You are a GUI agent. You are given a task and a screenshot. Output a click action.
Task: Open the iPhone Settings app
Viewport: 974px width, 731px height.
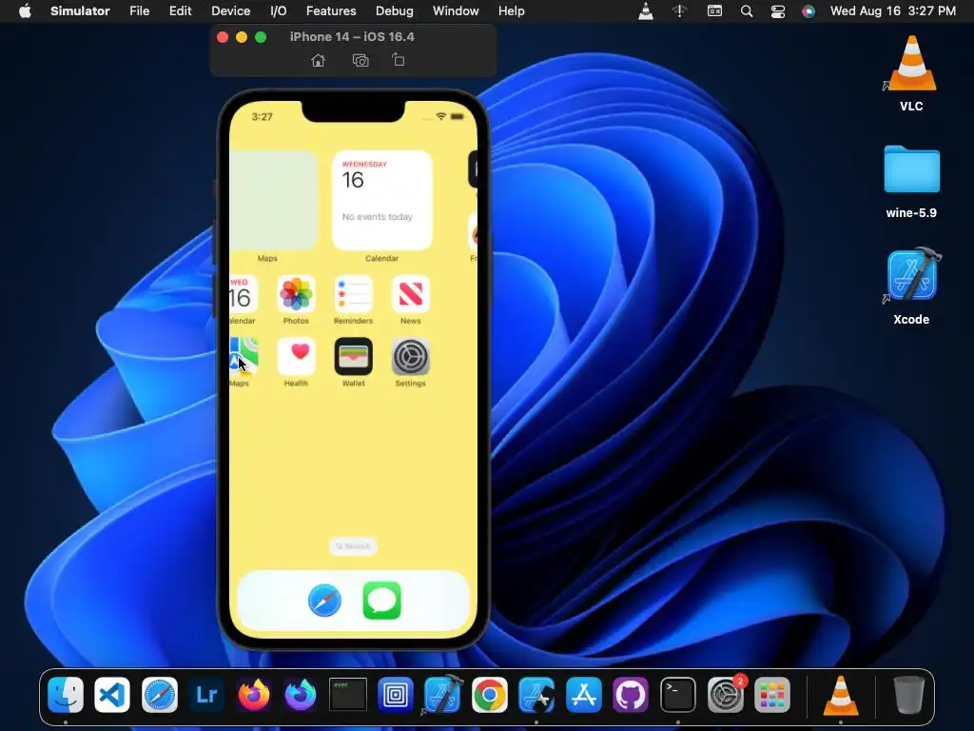(411, 357)
